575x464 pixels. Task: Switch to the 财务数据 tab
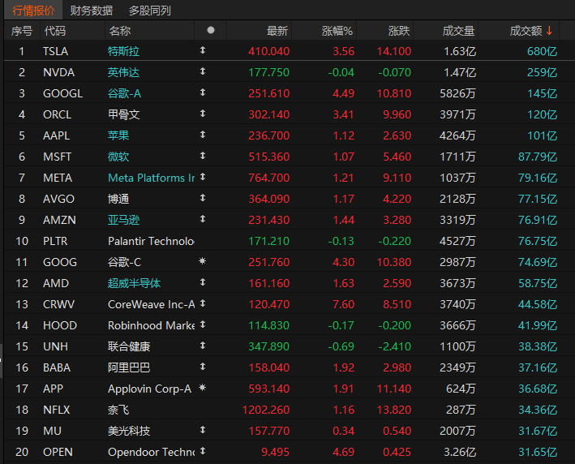pyautogui.click(x=92, y=11)
